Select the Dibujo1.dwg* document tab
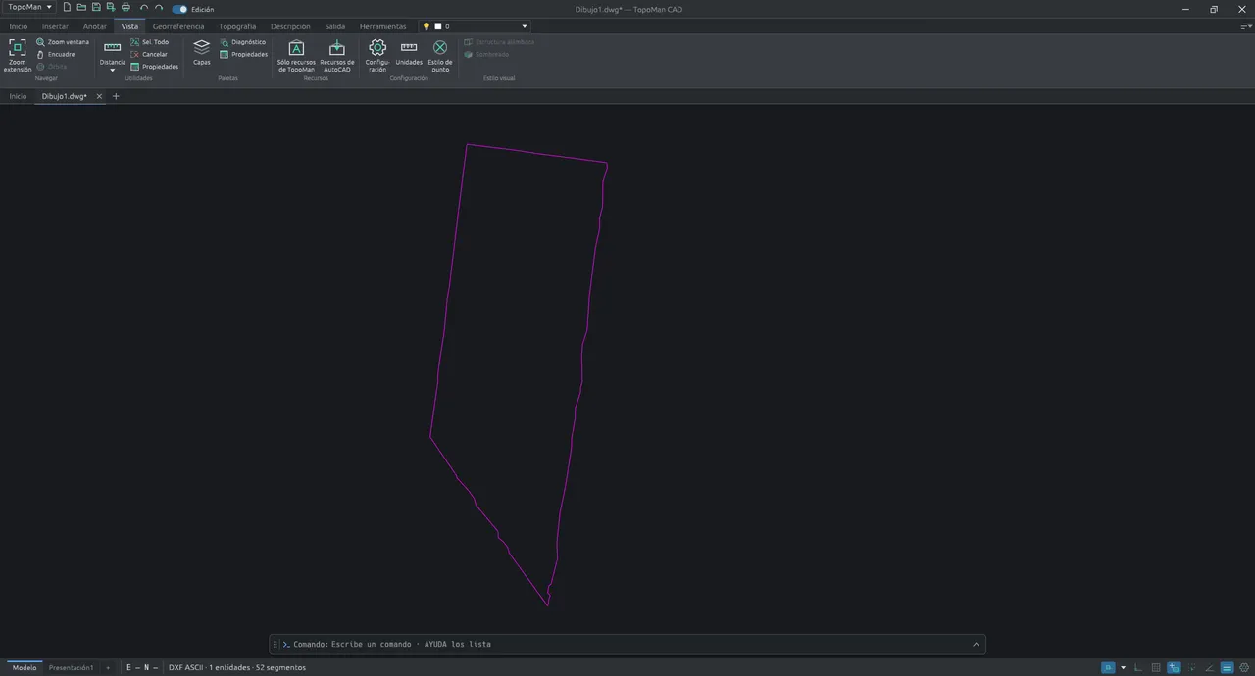 pyautogui.click(x=65, y=96)
